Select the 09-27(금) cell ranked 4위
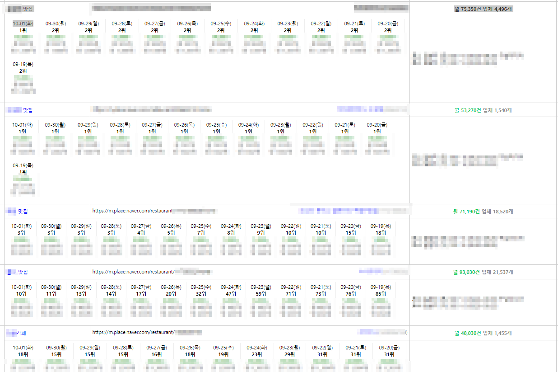558x372 pixels. coord(141,230)
